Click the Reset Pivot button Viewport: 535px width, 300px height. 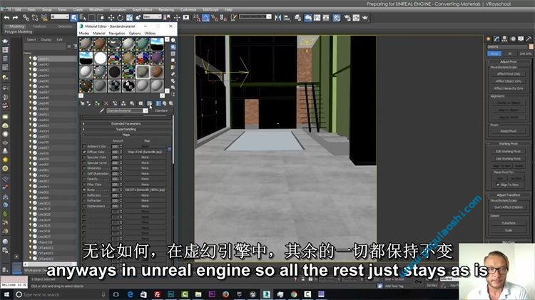(x=509, y=131)
